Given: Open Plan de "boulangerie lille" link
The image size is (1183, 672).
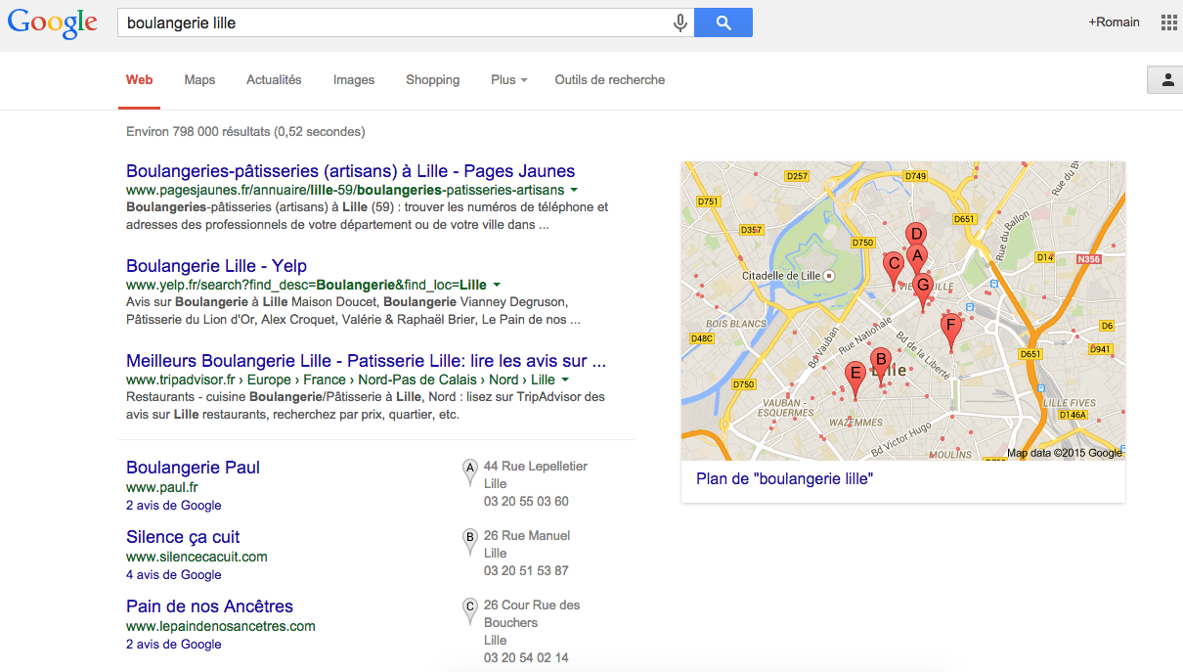Looking at the screenshot, I should [x=784, y=479].
